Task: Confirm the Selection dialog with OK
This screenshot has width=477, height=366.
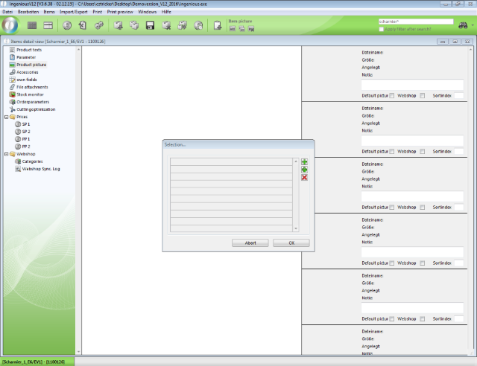Action: tap(291, 243)
